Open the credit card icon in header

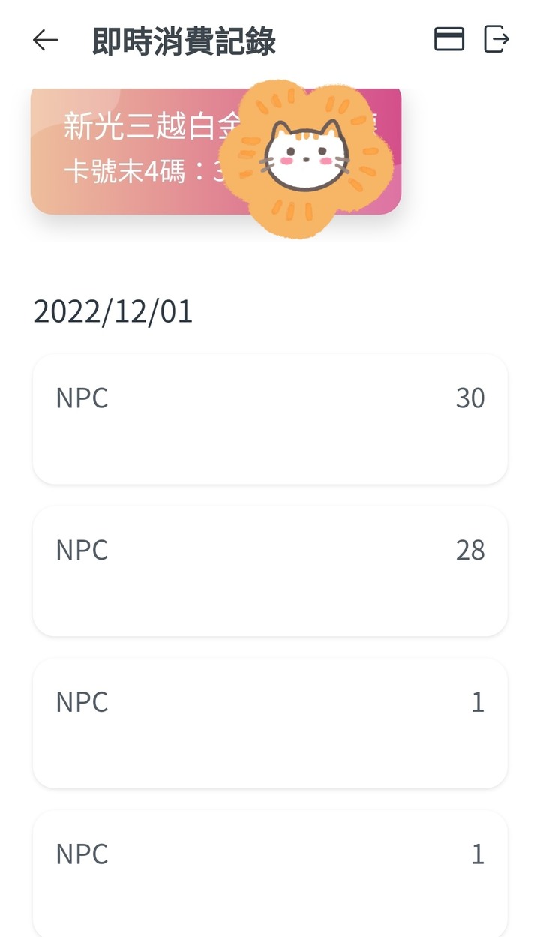449,39
